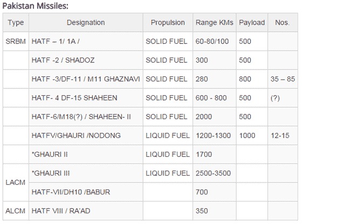Image resolution: width=345 pixels, height=224 pixels.
Task: Select the ALCM type cell
Action: coord(16,211)
